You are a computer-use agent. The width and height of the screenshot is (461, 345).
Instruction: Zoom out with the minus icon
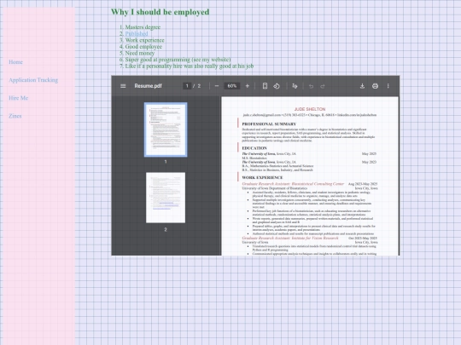tap(217, 86)
